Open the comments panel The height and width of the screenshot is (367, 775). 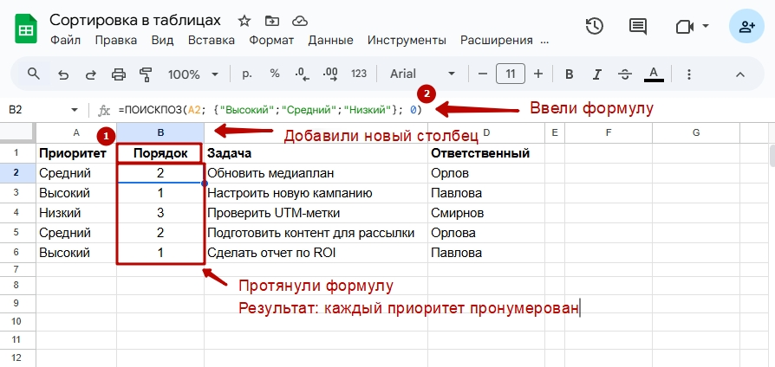(638, 27)
